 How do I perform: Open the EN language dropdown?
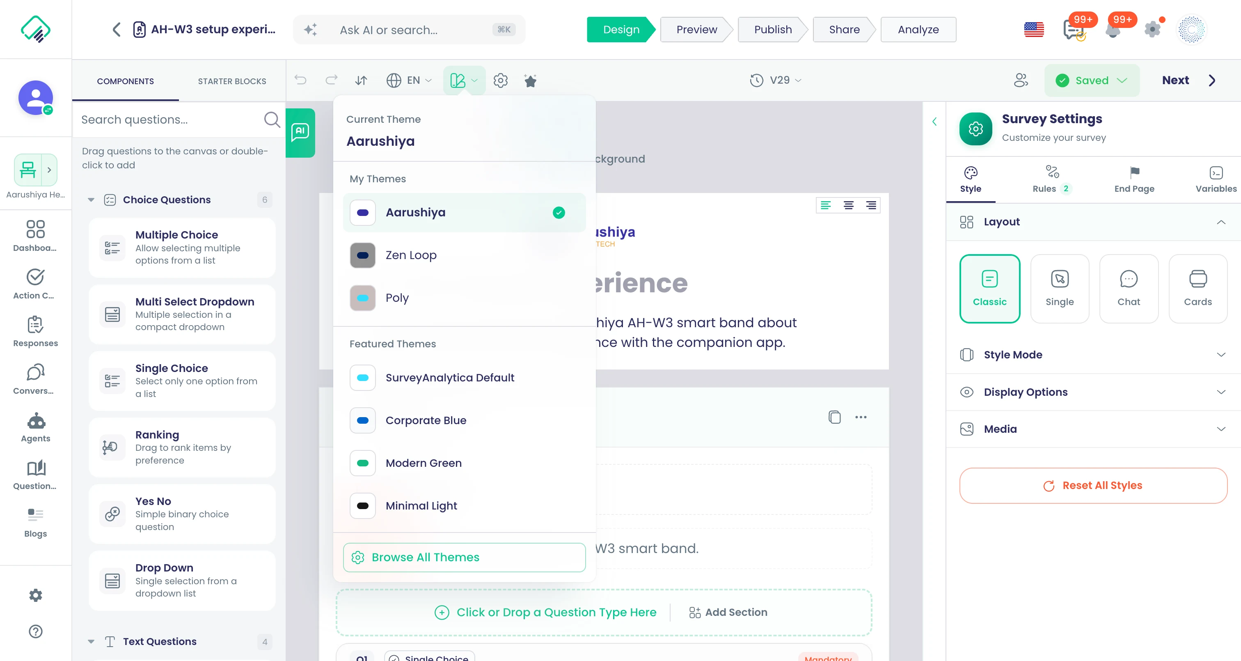pyautogui.click(x=409, y=80)
